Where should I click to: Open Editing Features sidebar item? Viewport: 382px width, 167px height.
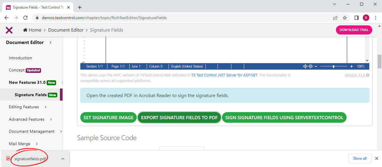(24, 107)
